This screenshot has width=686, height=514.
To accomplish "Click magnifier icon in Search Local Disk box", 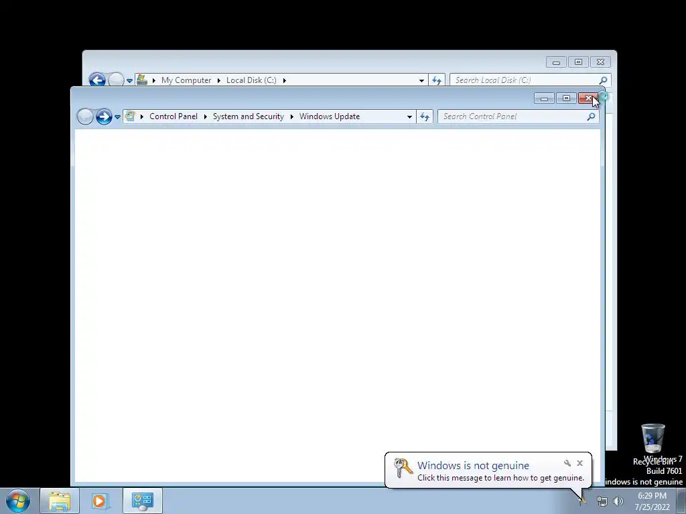I will pos(604,80).
